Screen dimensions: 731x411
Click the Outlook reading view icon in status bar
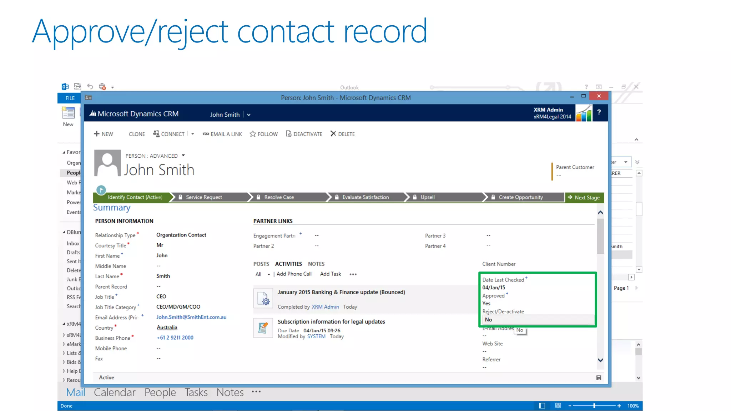(558, 406)
